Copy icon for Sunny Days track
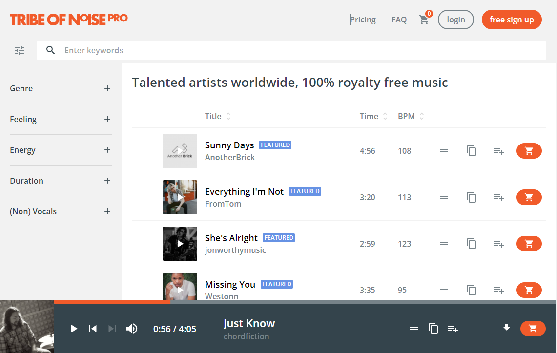 pos(472,151)
